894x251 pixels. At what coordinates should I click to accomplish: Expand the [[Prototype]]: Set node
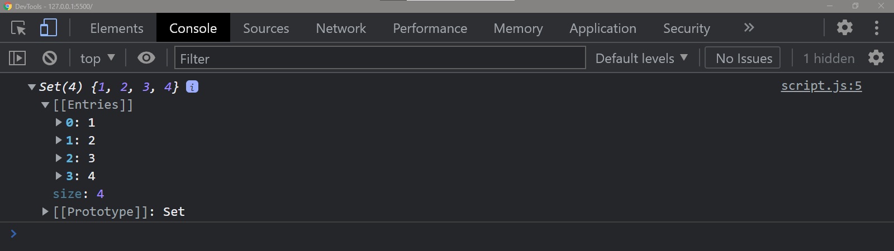tap(46, 211)
